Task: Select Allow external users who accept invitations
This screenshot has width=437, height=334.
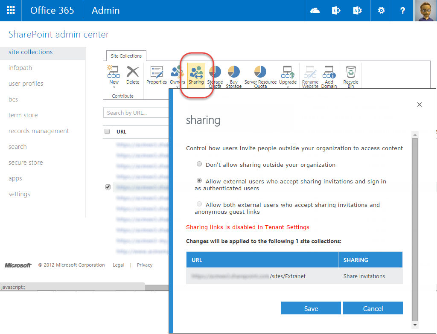Action: (x=199, y=181)
